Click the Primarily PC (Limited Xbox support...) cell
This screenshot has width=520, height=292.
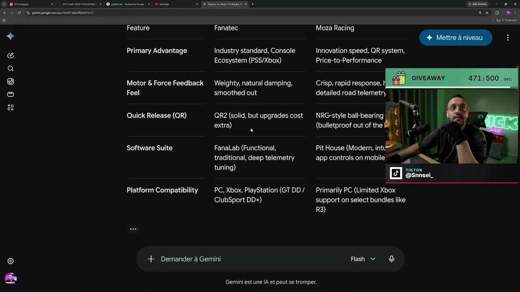coord(361,200)
